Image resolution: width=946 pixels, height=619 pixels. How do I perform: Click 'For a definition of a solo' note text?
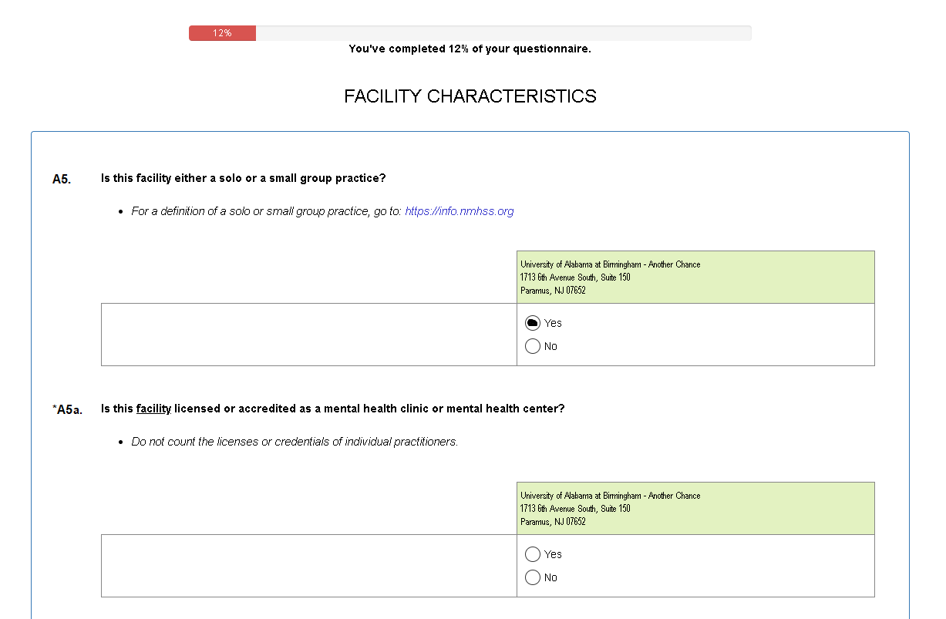pyautogui.click(x=266, y=211)
